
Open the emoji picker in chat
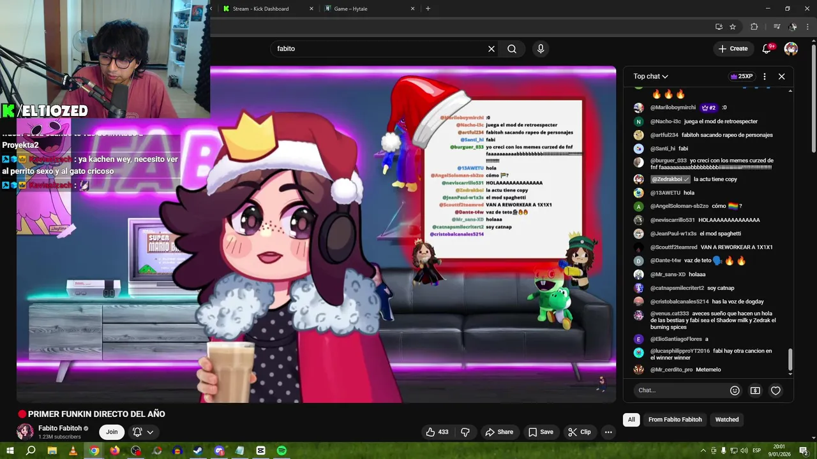click(x=735, y=390)
